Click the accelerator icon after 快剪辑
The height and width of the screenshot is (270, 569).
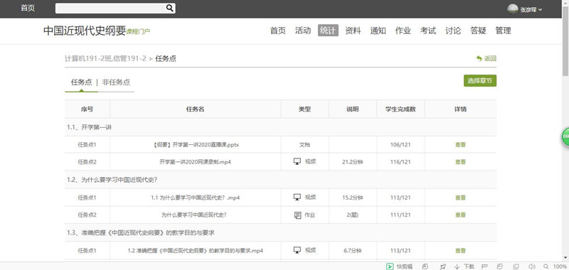(425, 266)
